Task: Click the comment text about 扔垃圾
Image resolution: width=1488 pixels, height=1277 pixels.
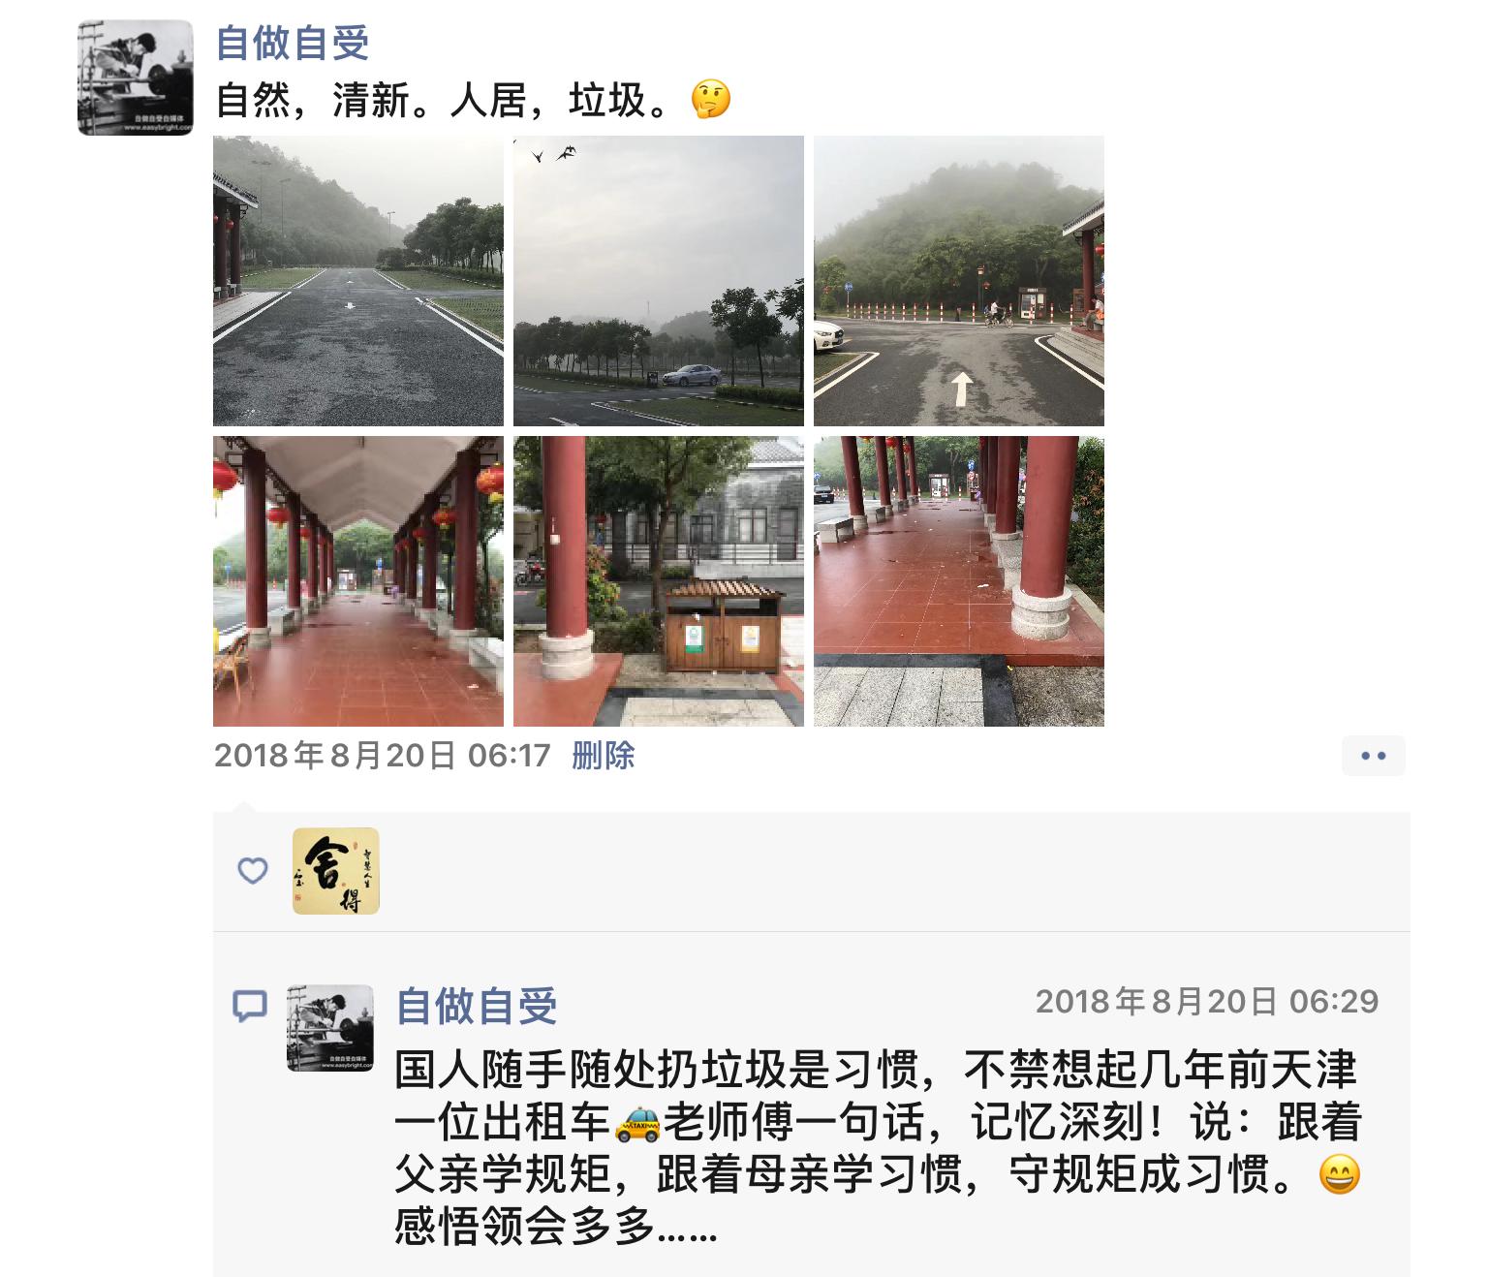Action: (x=878, y=1149)
